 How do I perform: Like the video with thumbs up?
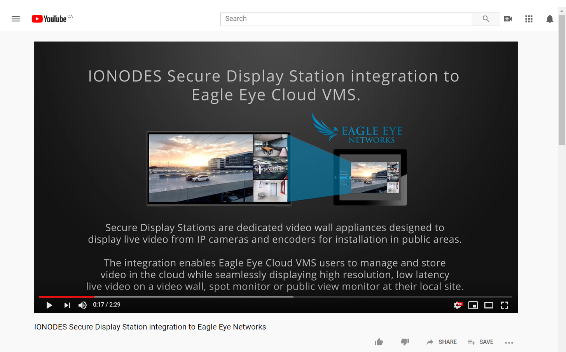click(x=379, y=342)
